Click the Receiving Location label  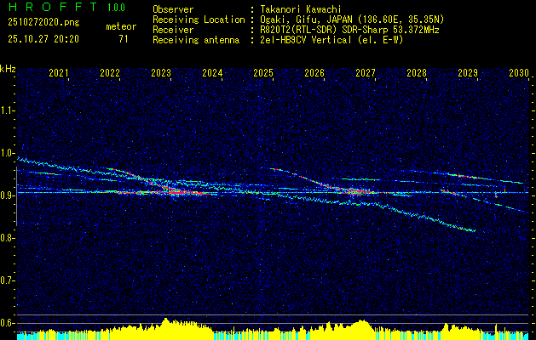(x=199, y=20)
